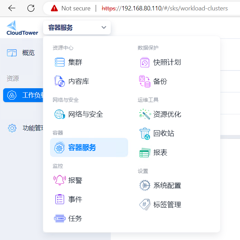Open 快照计划 snapshot plan icon
Viewport: 240px width, 240px height.
144,62
